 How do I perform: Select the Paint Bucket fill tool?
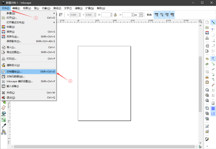click(x=4, y=114)
